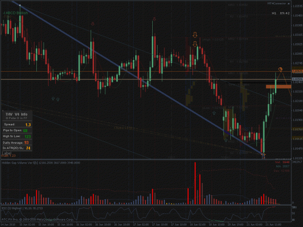Click the 1.03595 price on the scale
Viewport: 303px width, 227px height.
coord(298,6)
